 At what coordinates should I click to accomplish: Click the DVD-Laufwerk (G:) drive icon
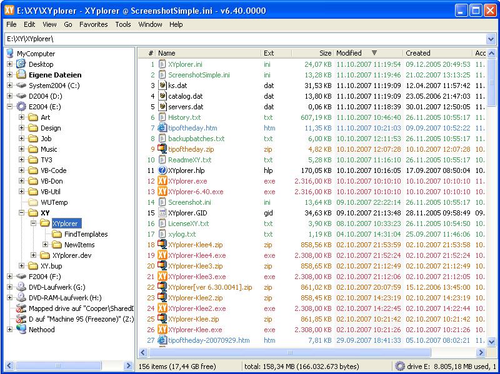coord(21,287)
